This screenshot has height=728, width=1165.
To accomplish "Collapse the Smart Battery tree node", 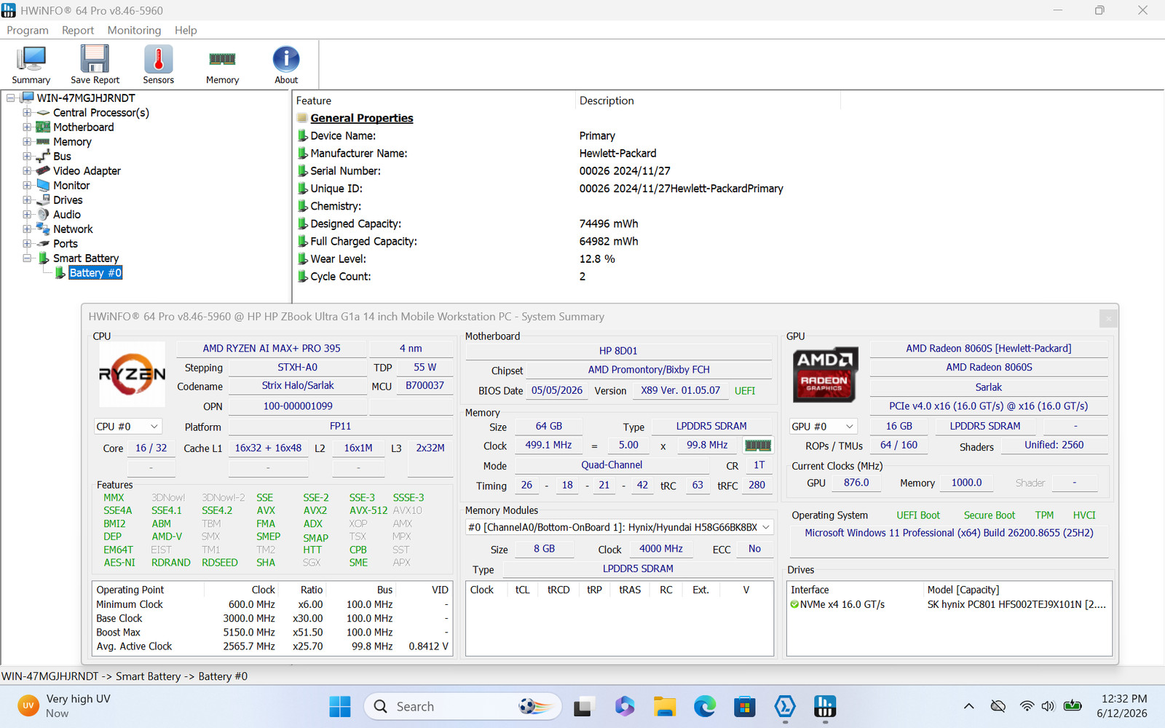I will click(27, 258).
